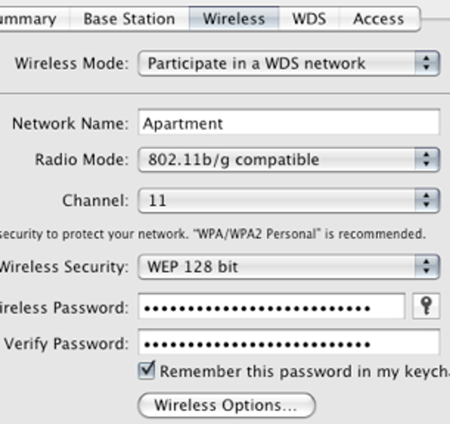Click the key icon beside Wireless Password
This screenshot has height=424, width=450.
click(x=426, y=306)
